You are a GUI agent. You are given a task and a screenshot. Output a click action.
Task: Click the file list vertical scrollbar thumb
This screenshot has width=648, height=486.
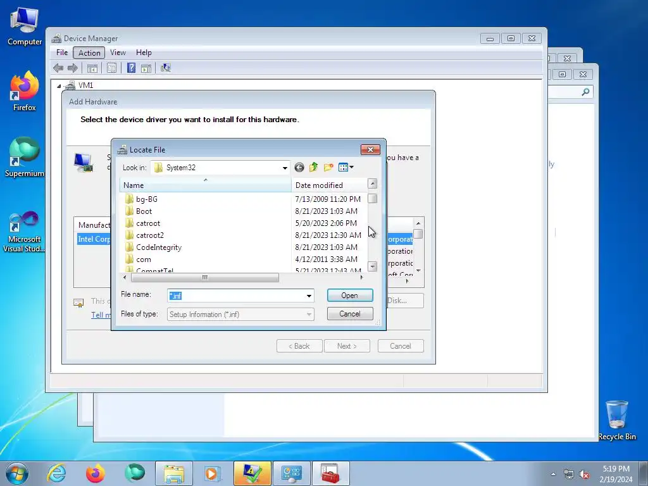click(x=372, y=199)
